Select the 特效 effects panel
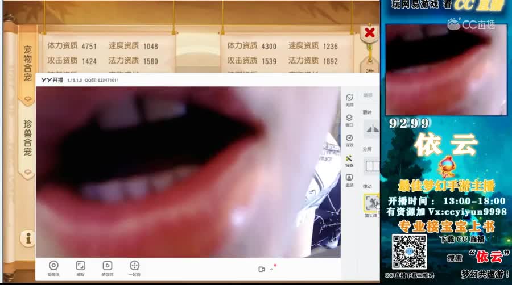512x285 pixels. point(349,161)
